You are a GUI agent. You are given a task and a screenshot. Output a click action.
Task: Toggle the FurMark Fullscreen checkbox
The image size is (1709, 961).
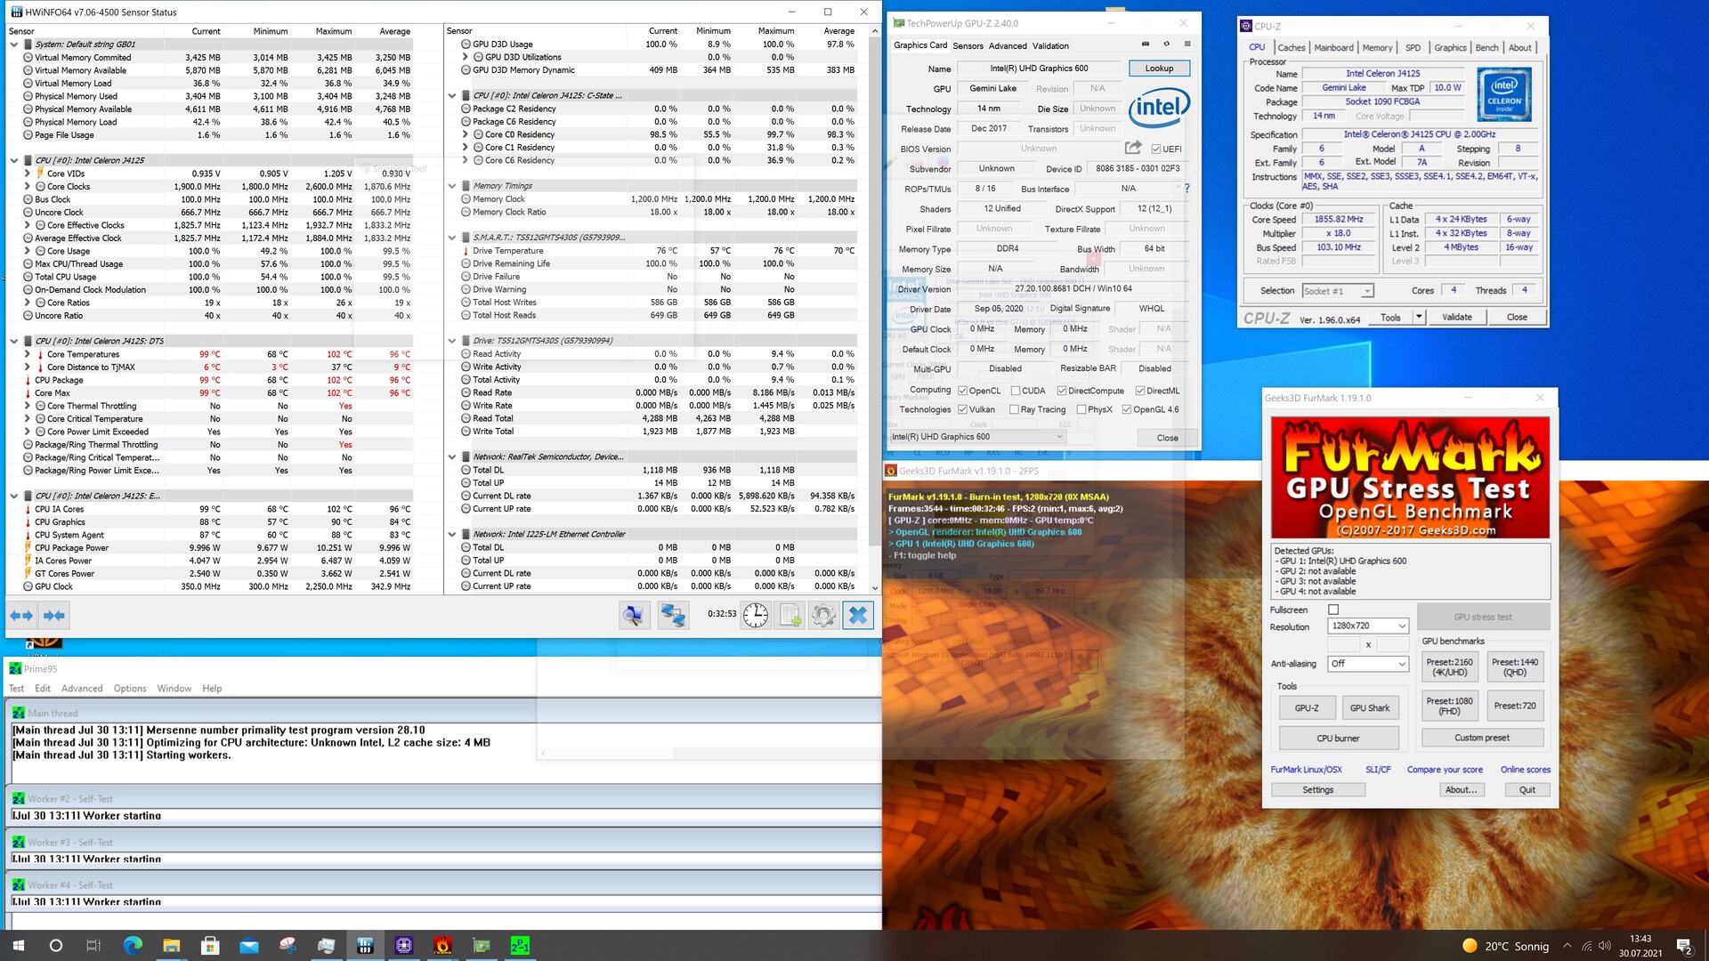tap(1332, 610)
